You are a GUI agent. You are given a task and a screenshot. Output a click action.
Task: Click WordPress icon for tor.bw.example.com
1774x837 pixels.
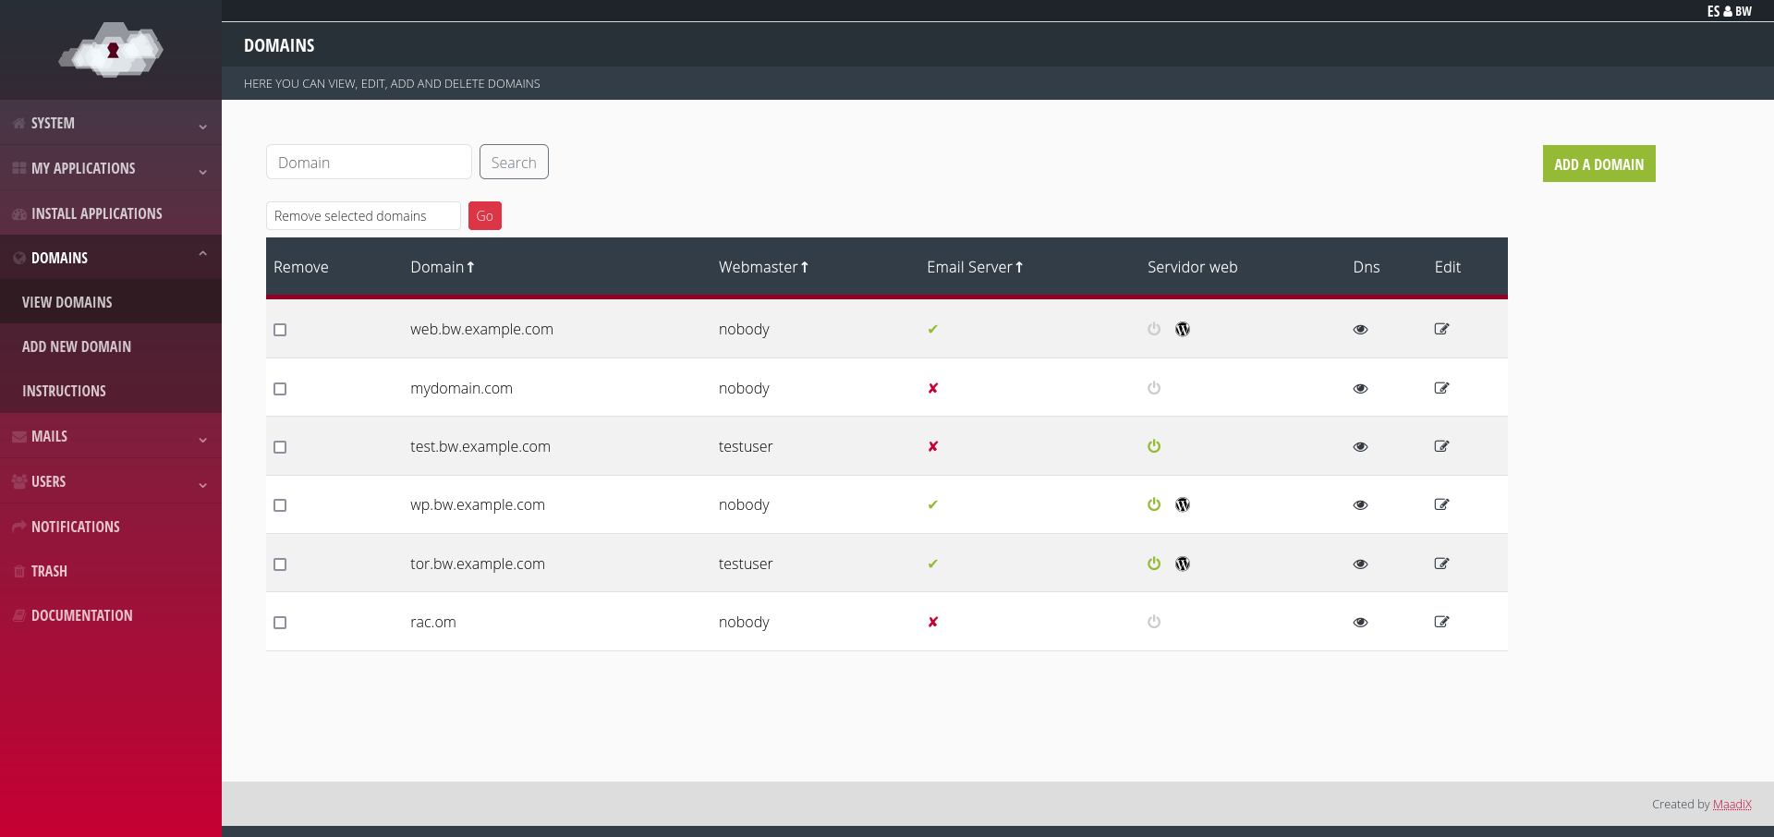point(1183,564)
